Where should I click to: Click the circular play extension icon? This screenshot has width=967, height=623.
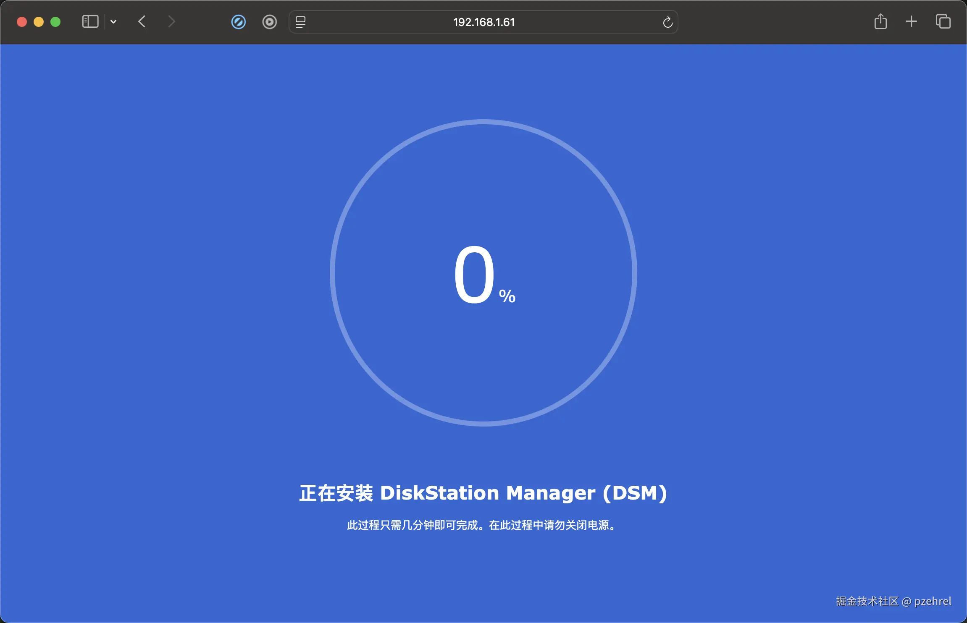click(269, 22)
